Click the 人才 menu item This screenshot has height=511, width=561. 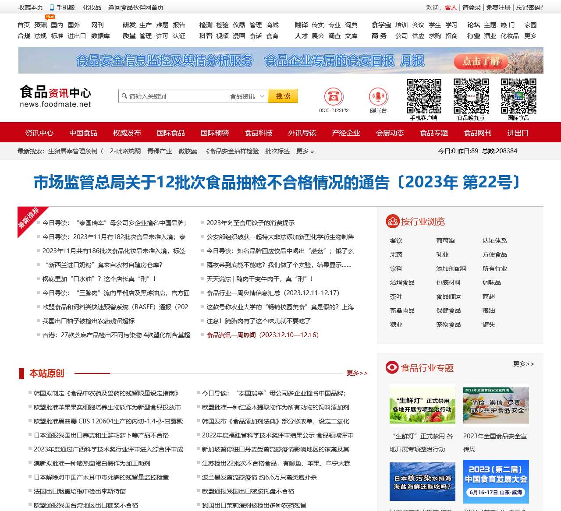tap(302, 36)
